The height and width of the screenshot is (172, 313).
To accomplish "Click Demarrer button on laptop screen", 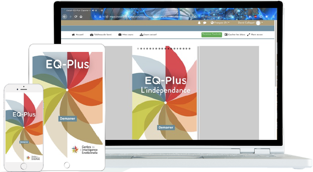I will click(166, 128).
